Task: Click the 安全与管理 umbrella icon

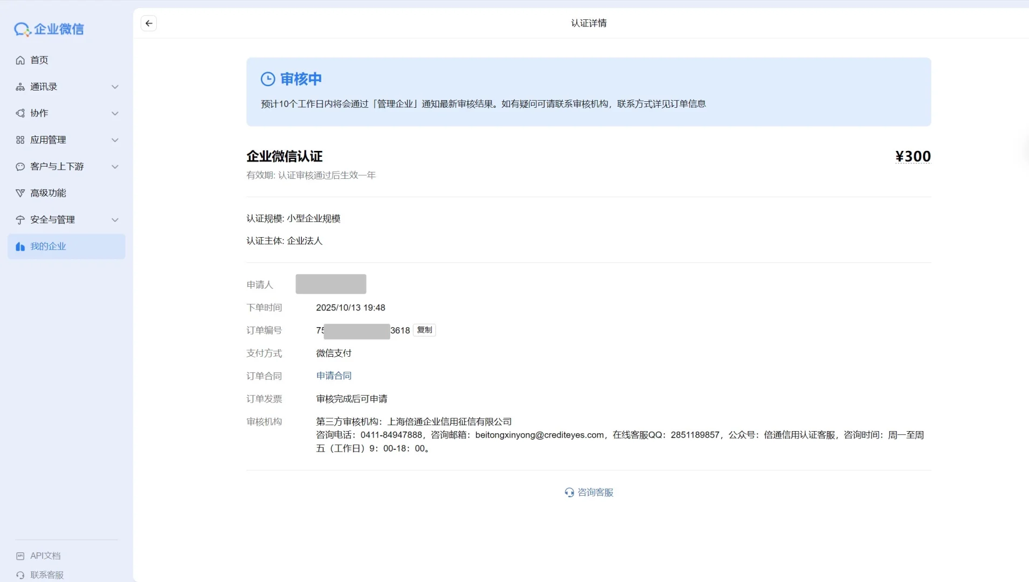Action: 20,220
